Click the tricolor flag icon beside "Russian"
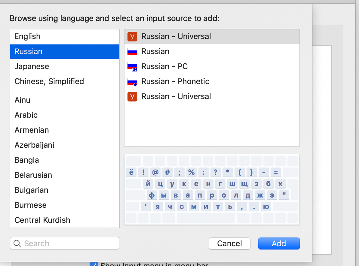 click(x=132, y=51)
